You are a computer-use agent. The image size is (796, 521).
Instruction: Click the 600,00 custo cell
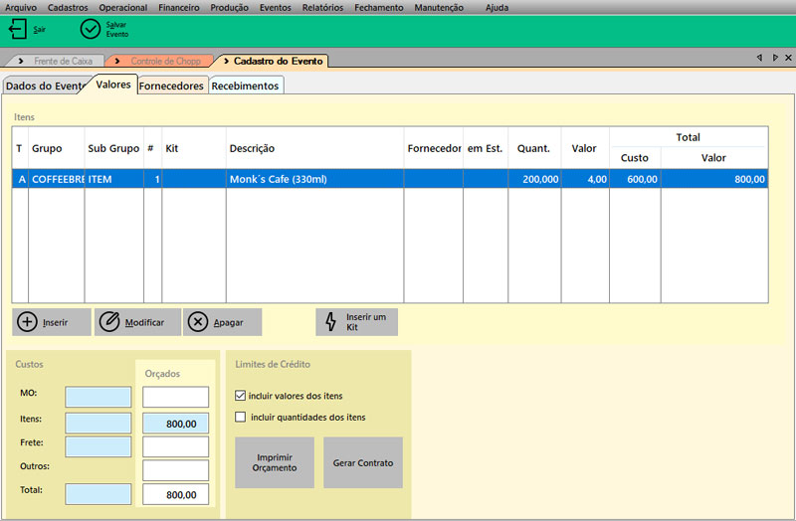pos(635,179)
